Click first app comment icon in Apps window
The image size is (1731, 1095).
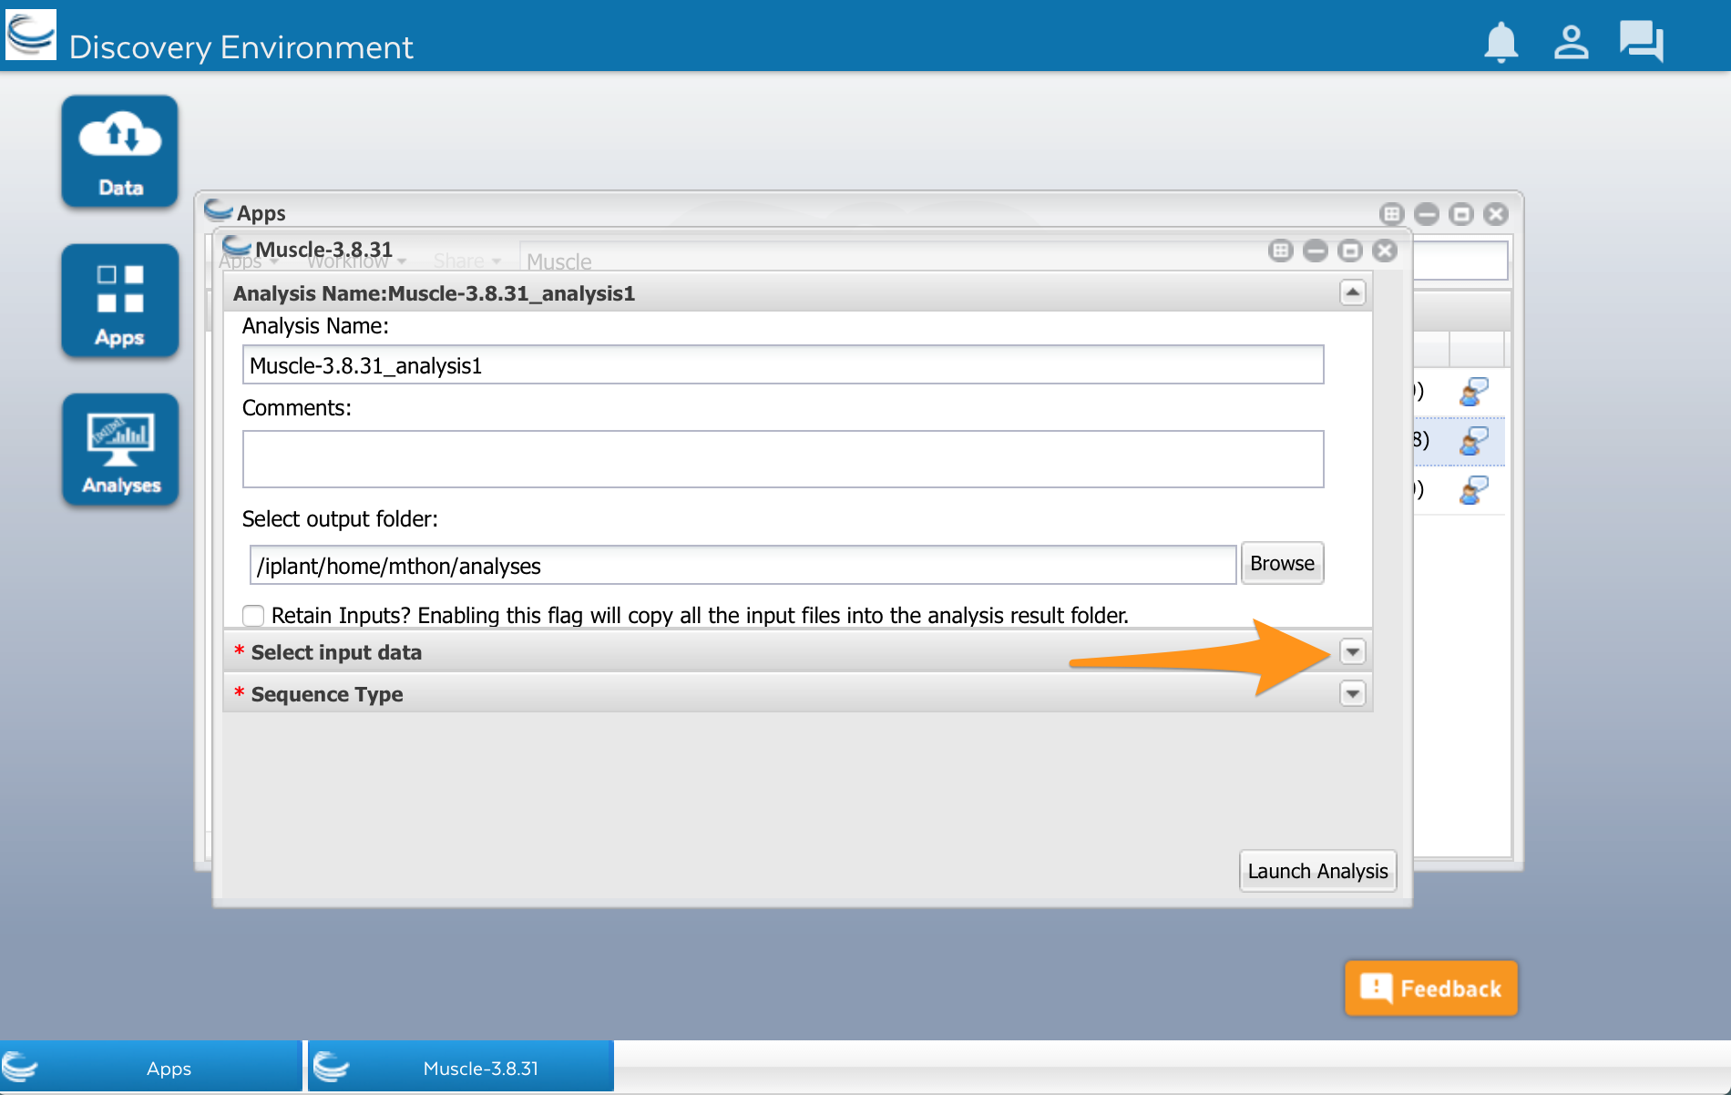pos(1473,392)
